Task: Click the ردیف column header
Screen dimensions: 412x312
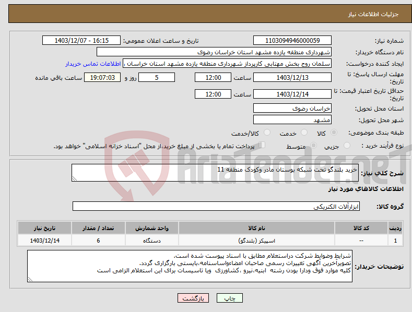Action: [395, 228]
